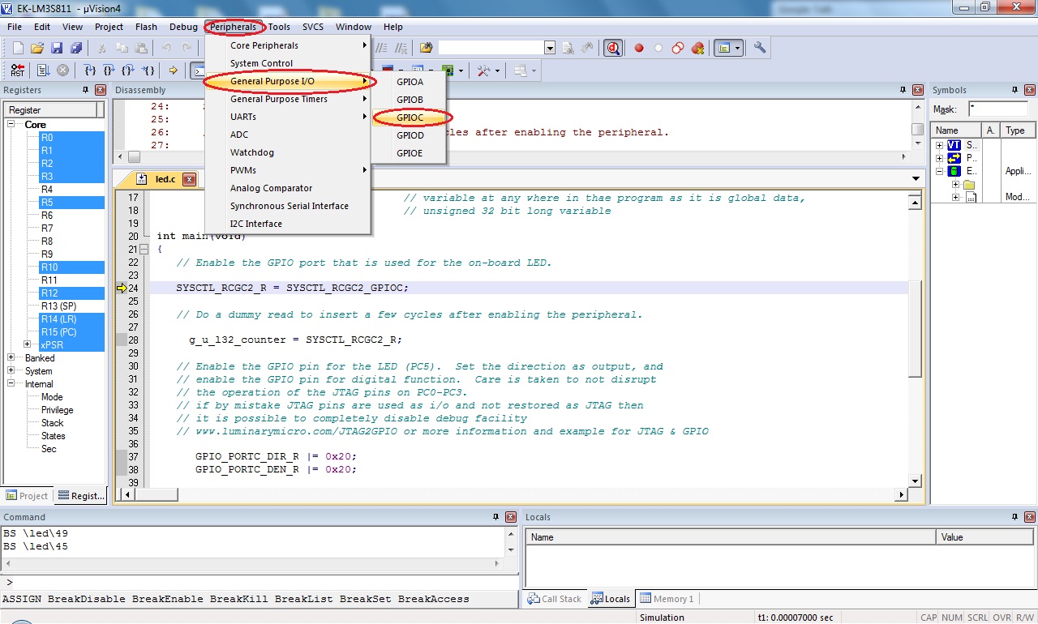The image size is (1038, 624).
Task: Click the Reset CPU (RST) toolbar icon
Action: click(17, 71)
